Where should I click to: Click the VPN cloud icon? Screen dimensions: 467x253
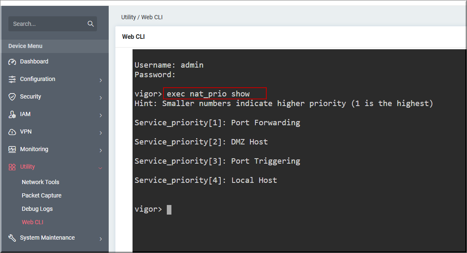pyautogui.click(x=12, y=132)
